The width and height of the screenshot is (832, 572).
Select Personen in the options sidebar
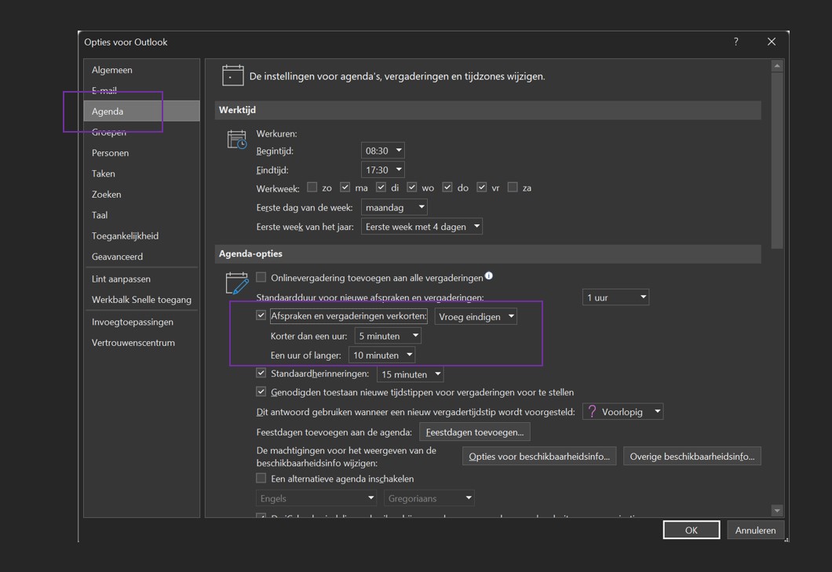[141, 153]
